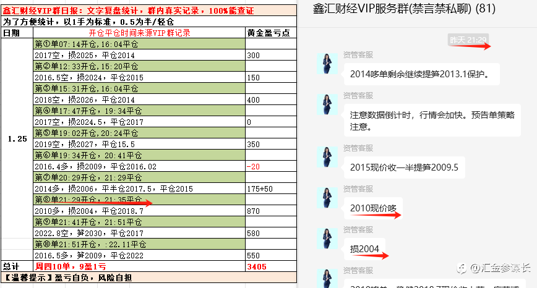The height and width of the screenshot is (288, 537).
Task: Select profit cell '550'
Action: 271,255
